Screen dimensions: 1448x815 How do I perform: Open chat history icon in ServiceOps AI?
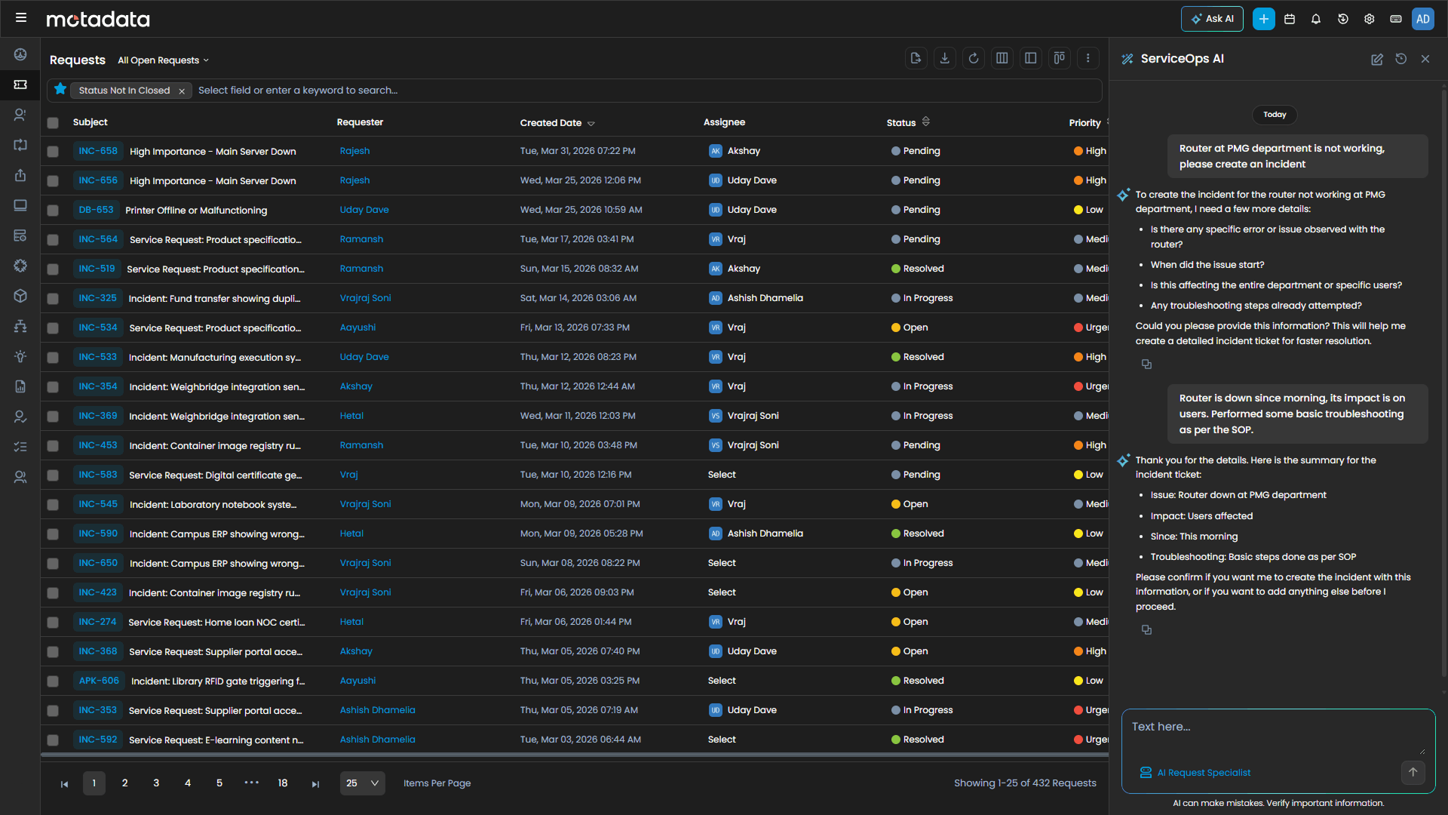click(1400, 59)
